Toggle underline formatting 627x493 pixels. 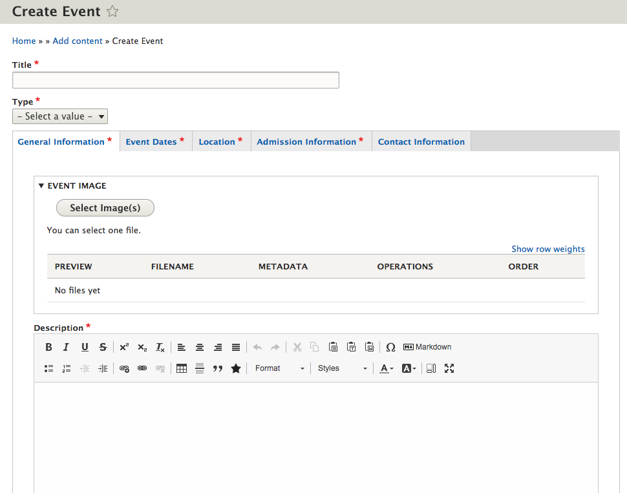(85, 347)
